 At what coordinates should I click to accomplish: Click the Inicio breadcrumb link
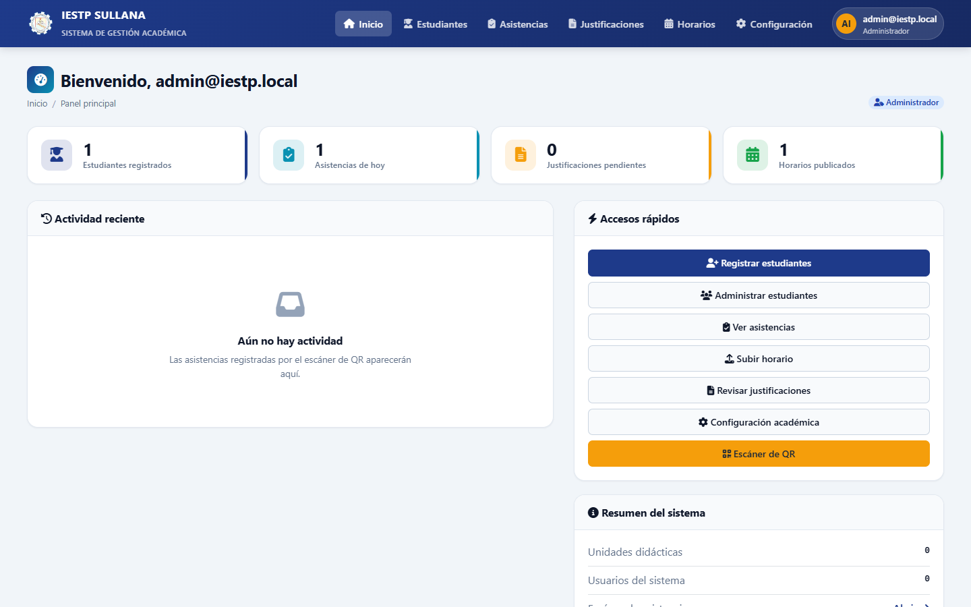pos(37,103)
